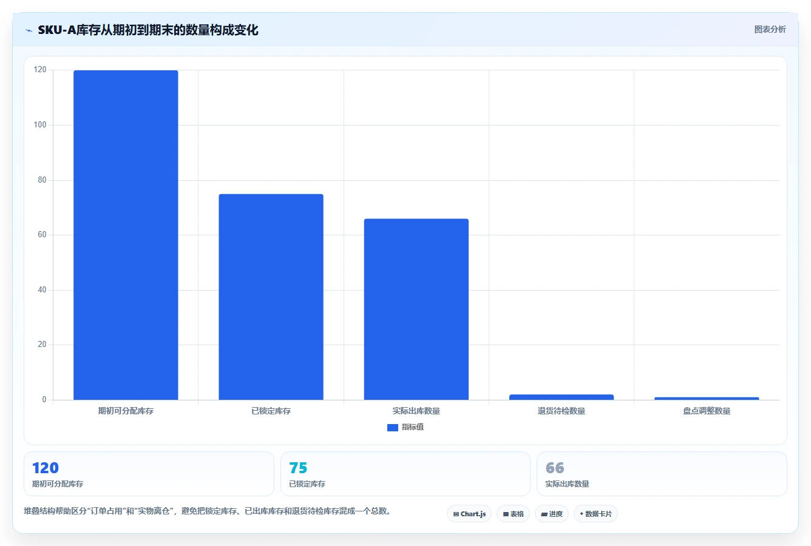The width and height of the screenshot is (811, 546).
Task: Toggle the 指标值 legend color box
Action: coord(392,428)
